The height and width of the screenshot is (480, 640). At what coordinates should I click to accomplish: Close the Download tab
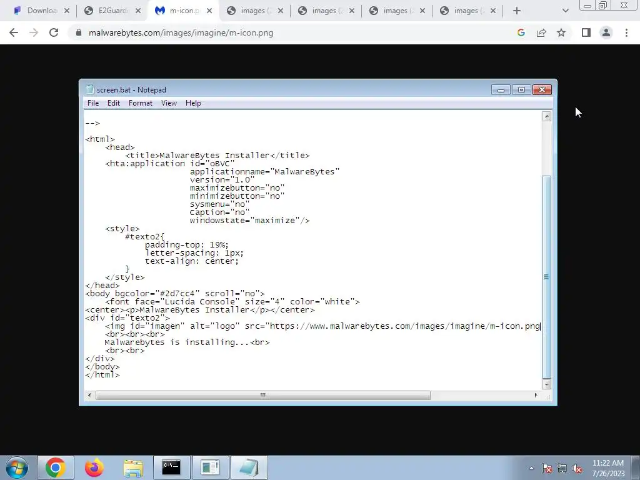(67, 11)
